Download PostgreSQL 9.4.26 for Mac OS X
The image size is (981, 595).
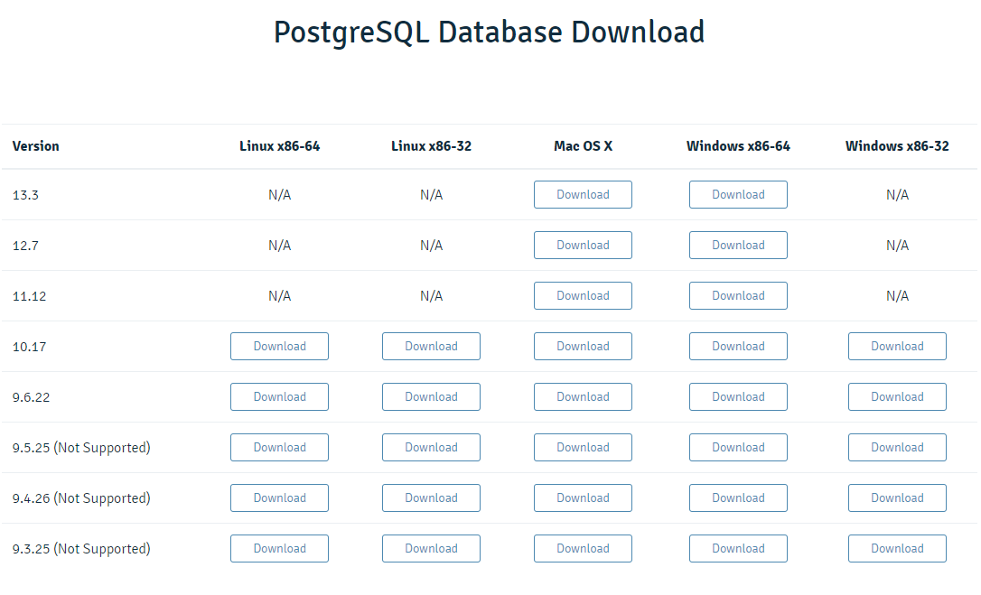[x=583, y=497]
